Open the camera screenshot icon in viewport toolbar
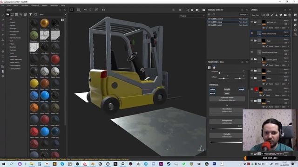The image size is (298, 167). [x=204, y=10]
